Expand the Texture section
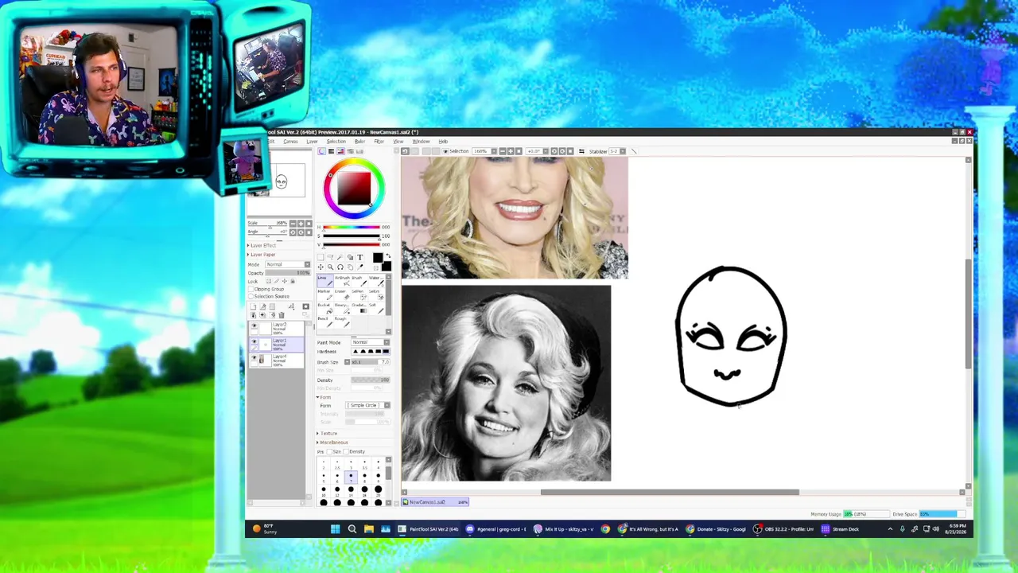Screen dimensions: 1018x573 [x=327, y=434]
